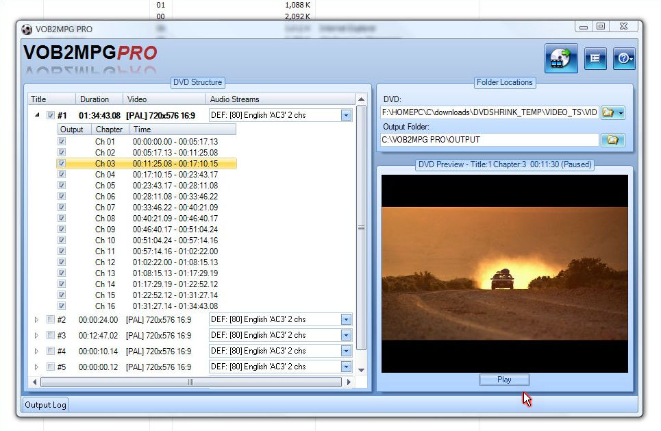Uncheck Ch 01 output checkbox
The height and width of the screenshot is (431, 661).
click(62, 141)
